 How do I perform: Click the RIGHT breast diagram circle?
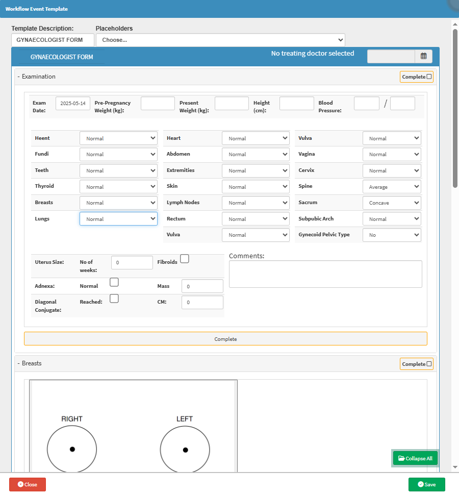72,449
